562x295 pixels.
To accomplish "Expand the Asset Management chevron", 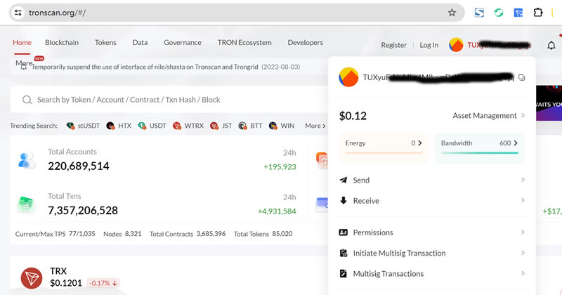I will point(523,115).
